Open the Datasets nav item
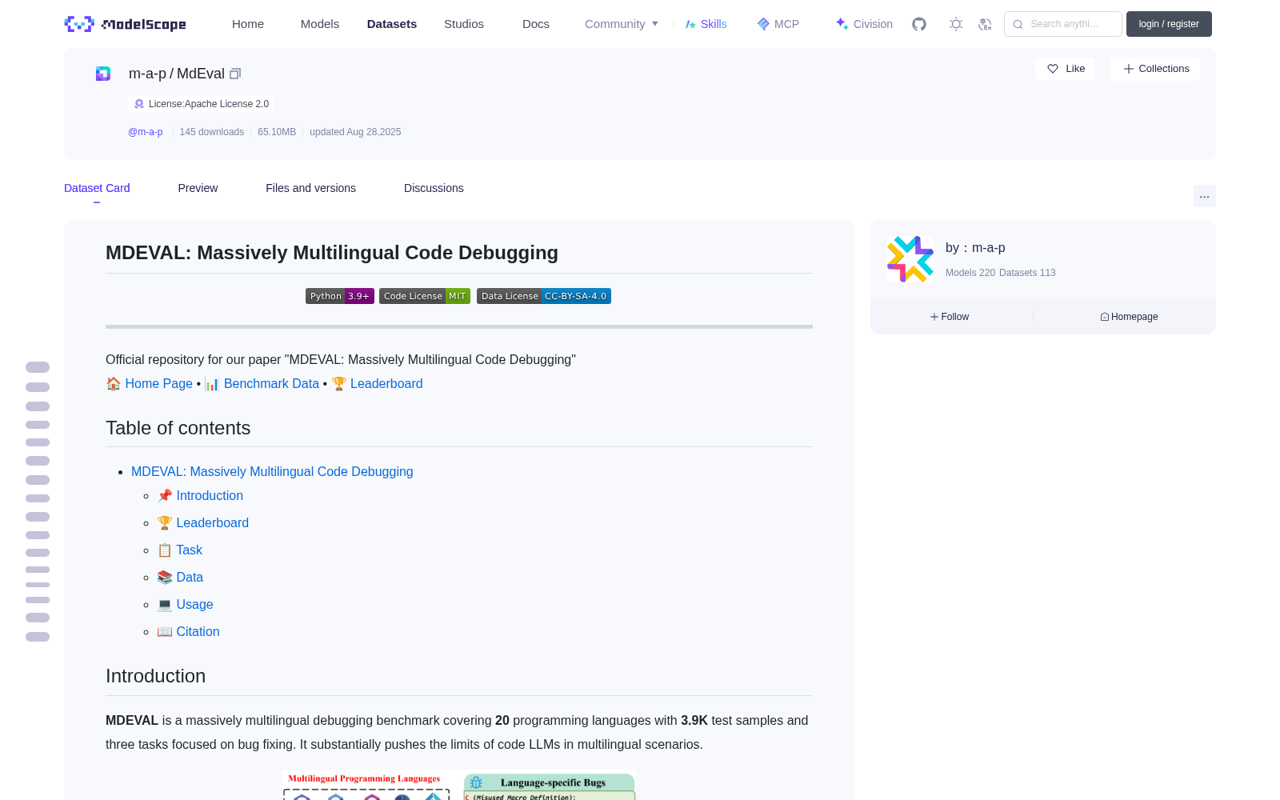 pos(392,24)
